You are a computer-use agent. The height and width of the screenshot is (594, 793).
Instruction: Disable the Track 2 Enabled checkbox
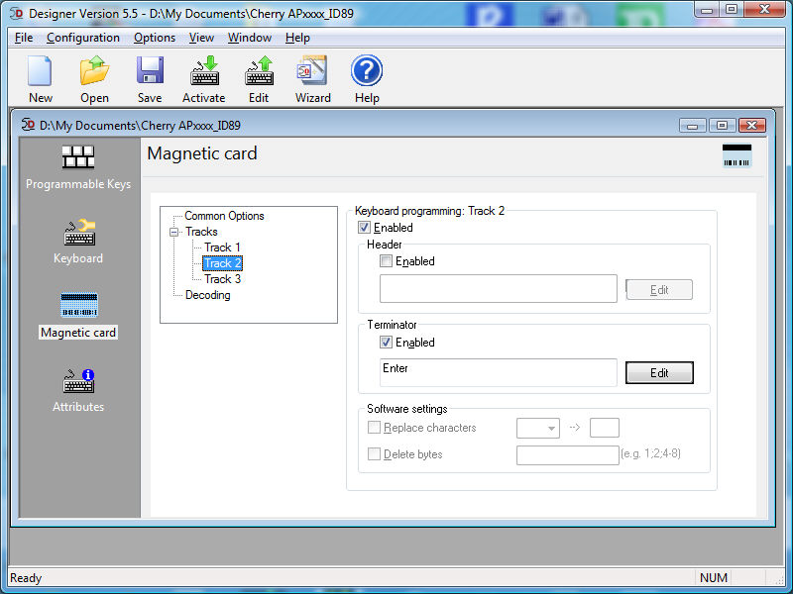click(x=365, y=228)
